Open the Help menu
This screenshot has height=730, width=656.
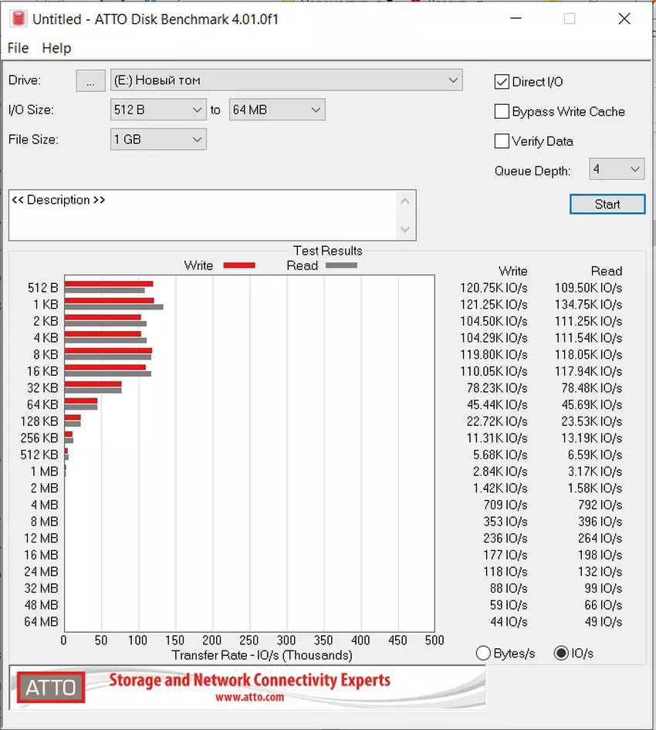[56, 48]
